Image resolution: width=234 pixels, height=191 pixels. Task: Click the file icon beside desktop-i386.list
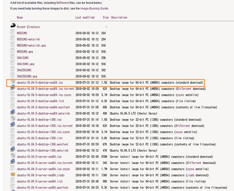[12, 137]
